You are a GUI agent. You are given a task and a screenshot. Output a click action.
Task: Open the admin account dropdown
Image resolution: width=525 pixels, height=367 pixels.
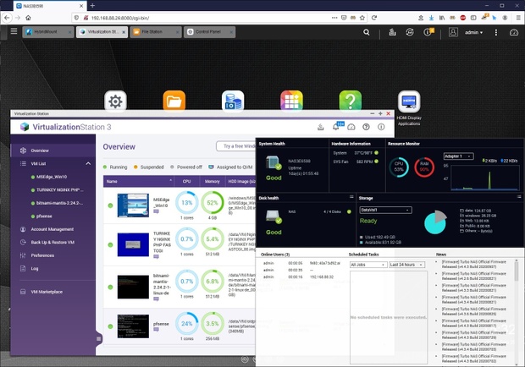coord(473,32)
